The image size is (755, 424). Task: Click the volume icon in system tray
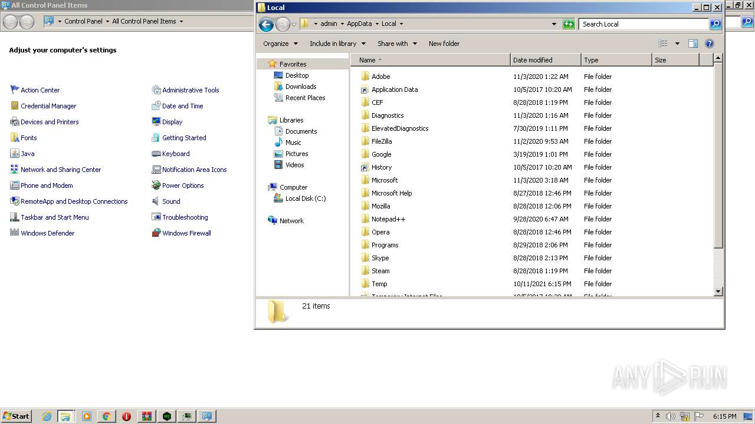pos(671,416)
